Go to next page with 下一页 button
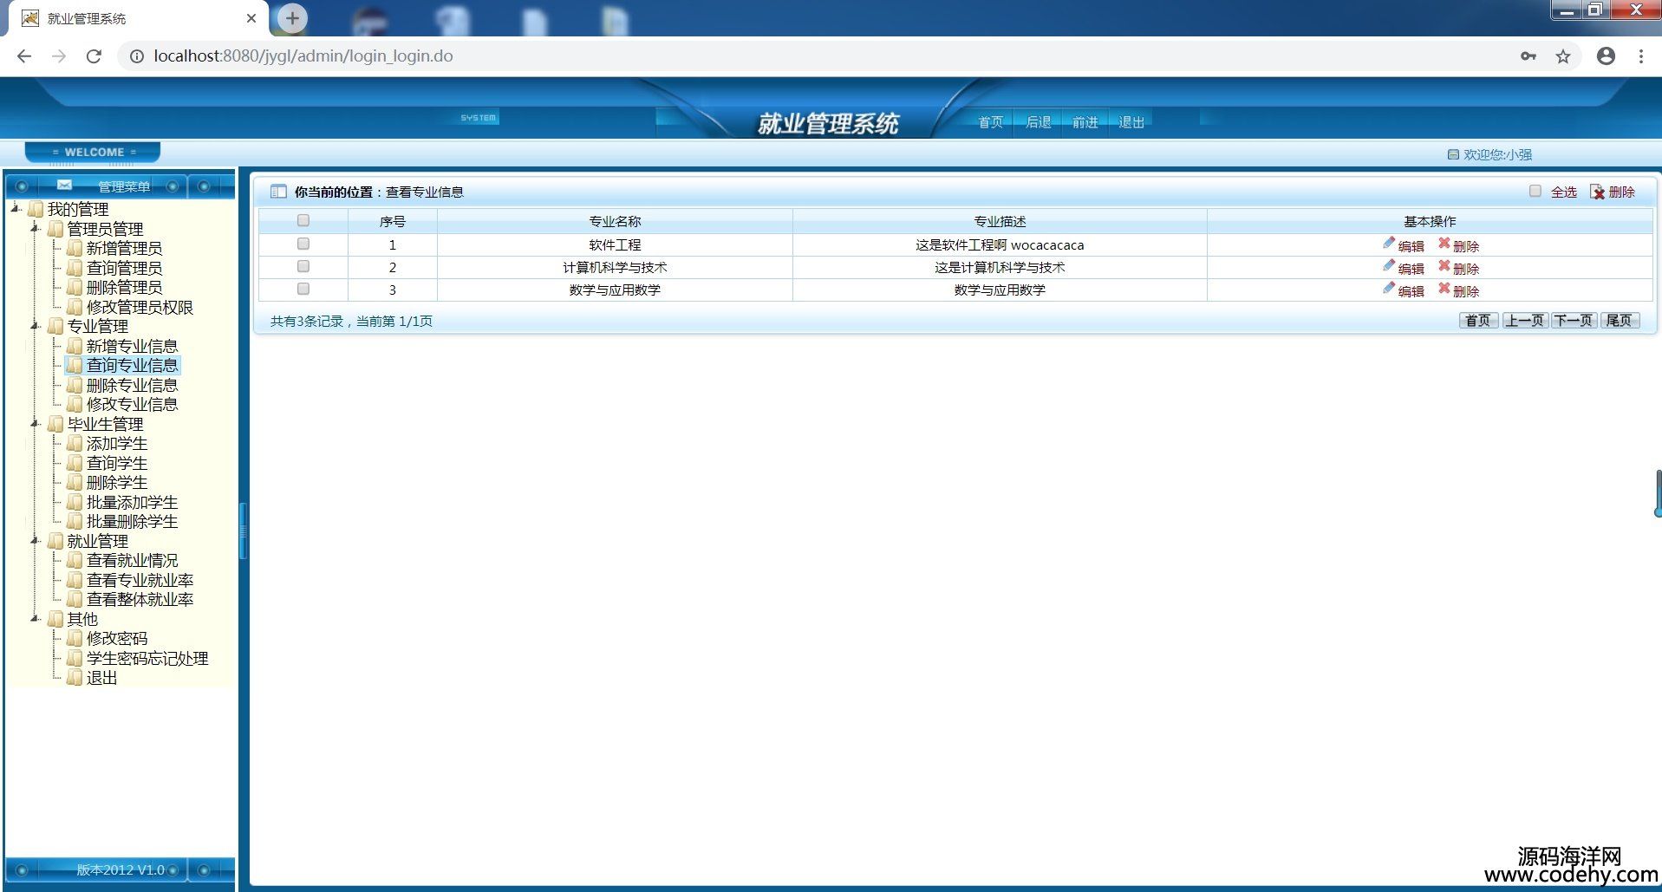 [1573, 321]
